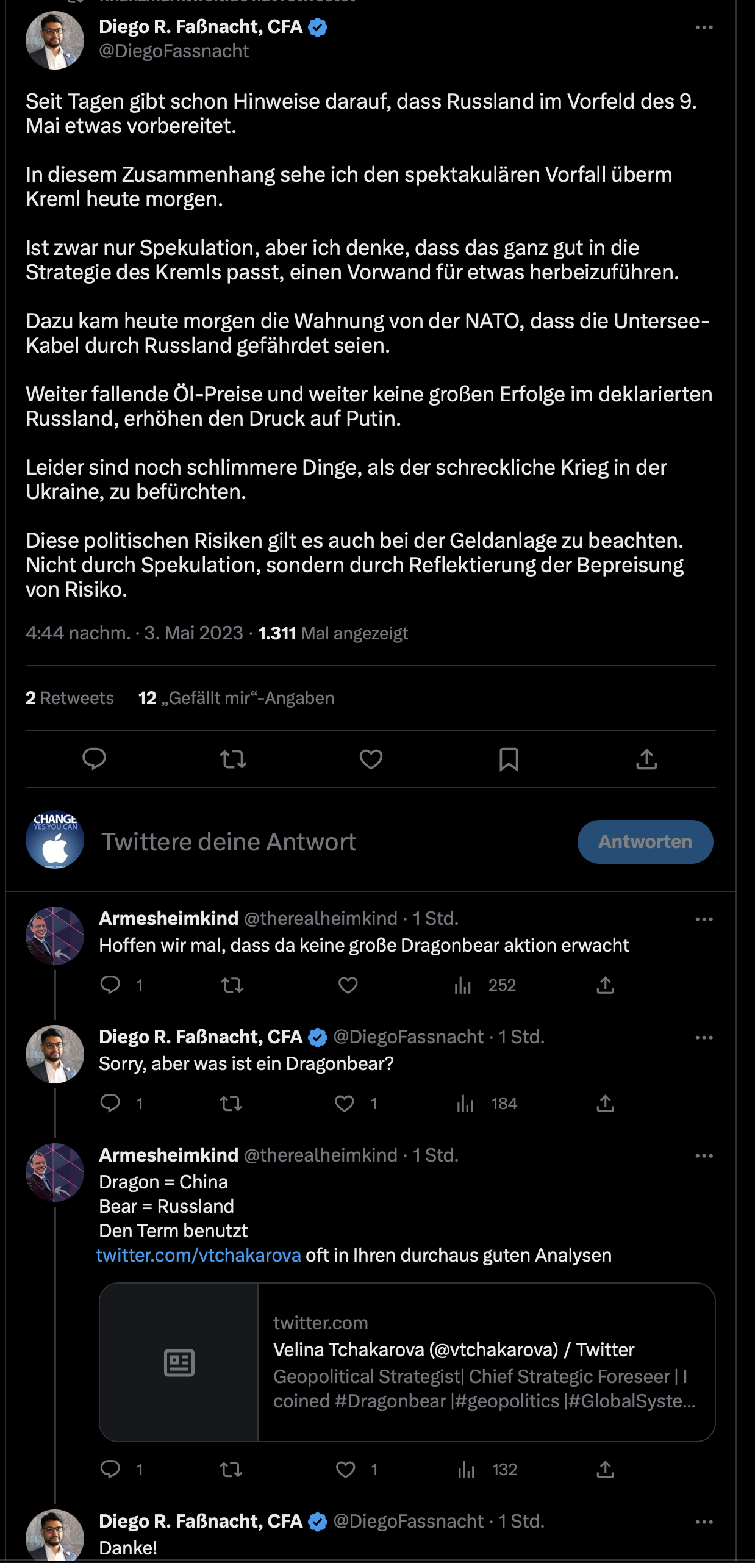Image resolution: width=755 pixels, height=1563 pixels.
Task: Like the 'Hoffen wir mal' reply
Action: pos(348,985)
